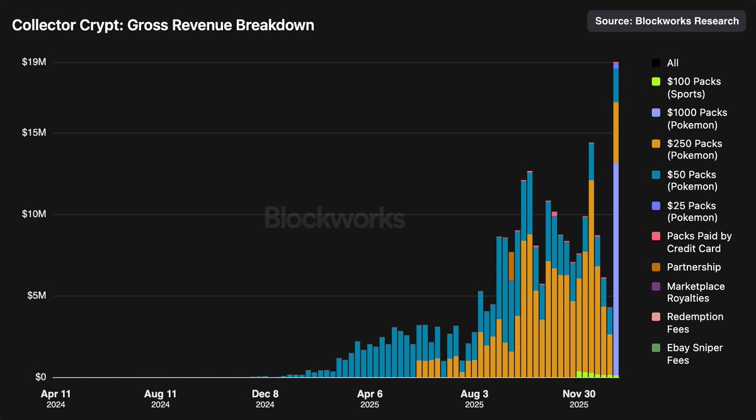Toggle the All series swatch
Viewport: 756px width, 420px height.
[656, 63]
